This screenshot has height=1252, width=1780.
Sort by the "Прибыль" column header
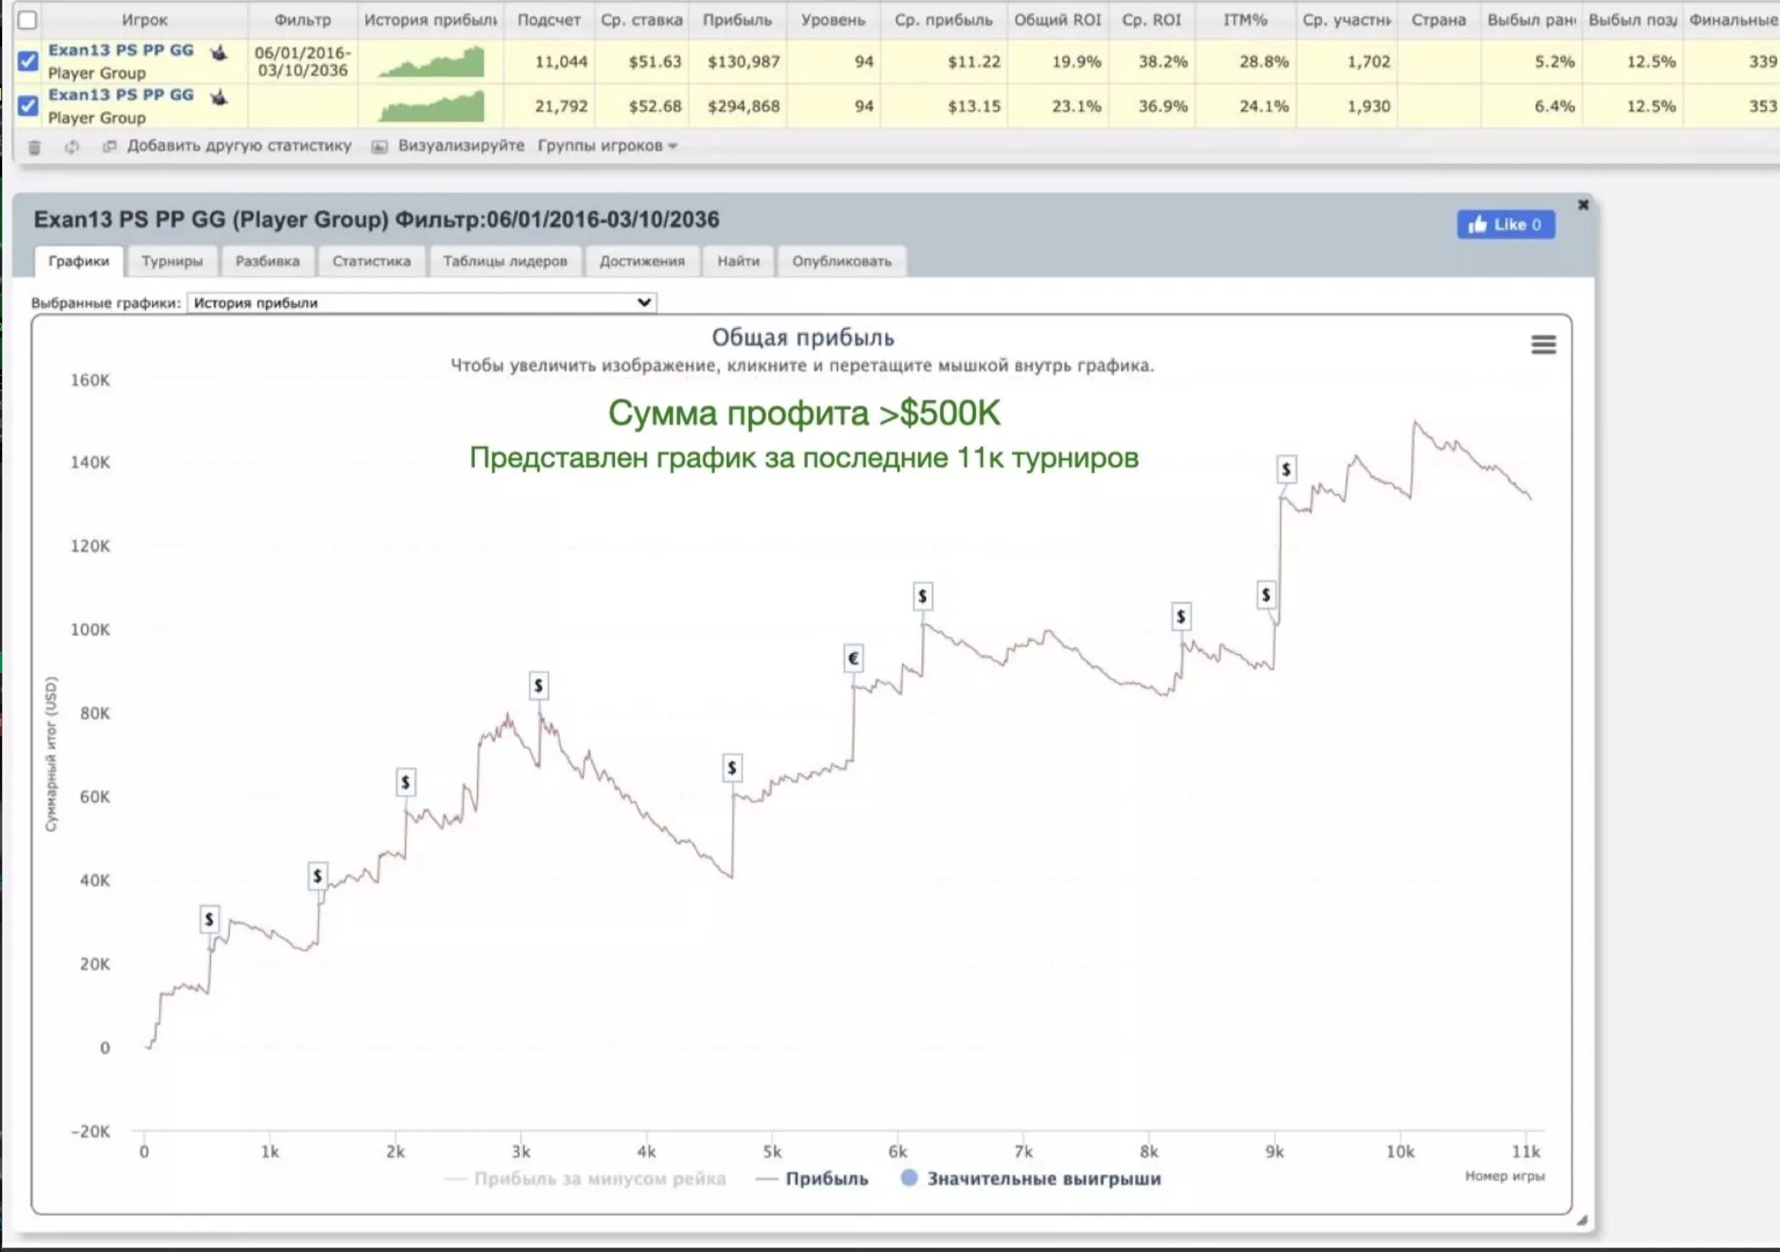pyautogui.click(x=737, y=20)
